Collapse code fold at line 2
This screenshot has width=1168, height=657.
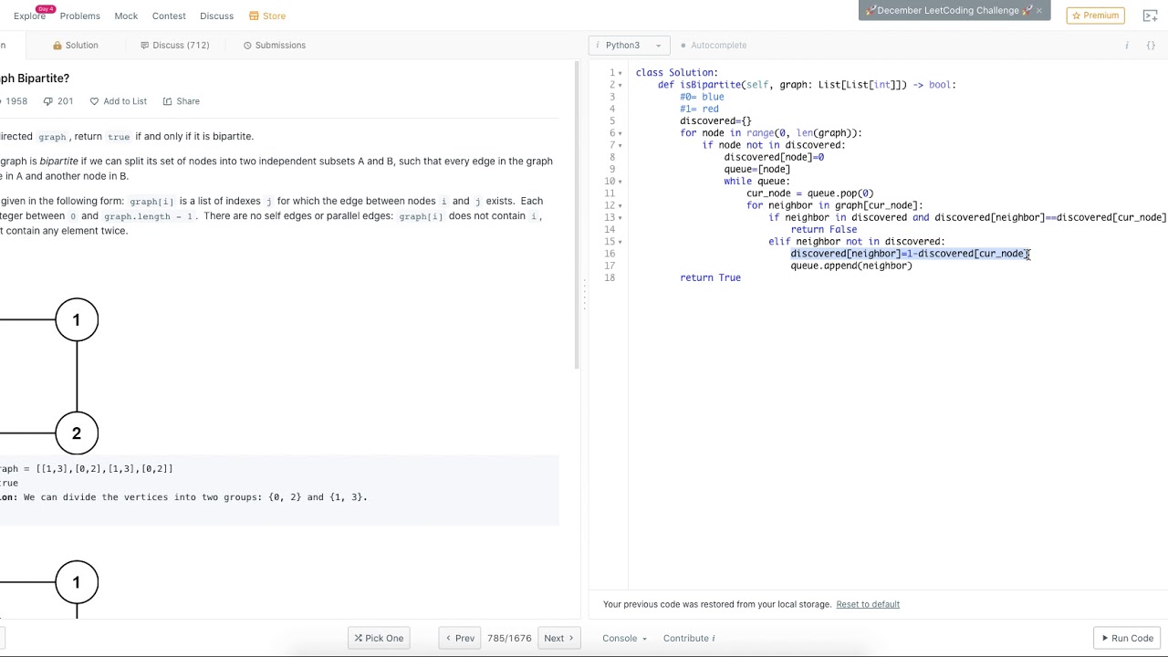pyautogui.click(x=620, y=85)
